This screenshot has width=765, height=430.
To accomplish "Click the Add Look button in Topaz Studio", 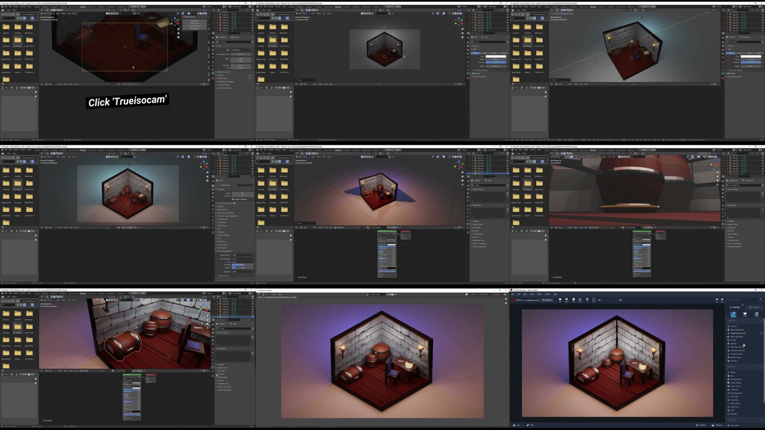I will pos(755,307).
